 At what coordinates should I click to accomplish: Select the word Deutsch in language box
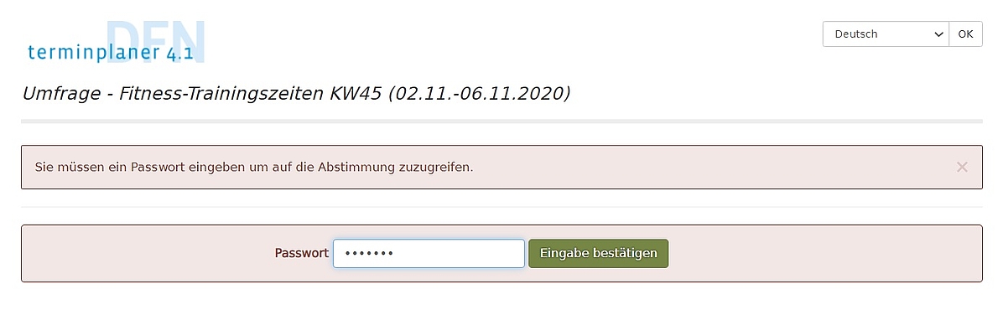coord(856,34)
